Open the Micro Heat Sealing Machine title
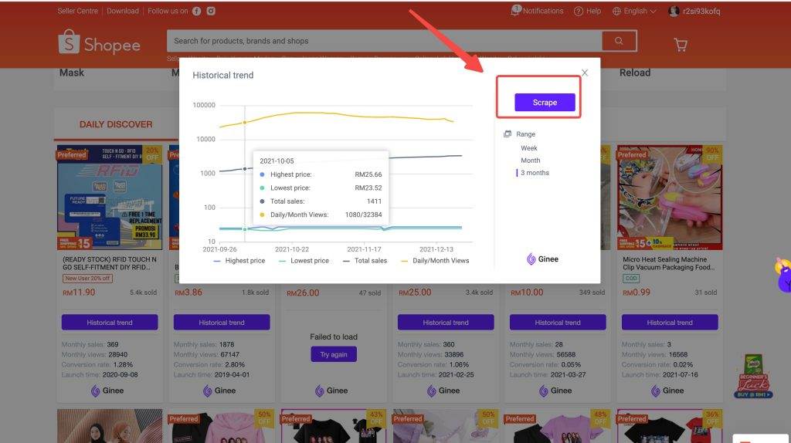Image resolution: width=791 pixels, height=443 pixels. (x=668, y=263)
